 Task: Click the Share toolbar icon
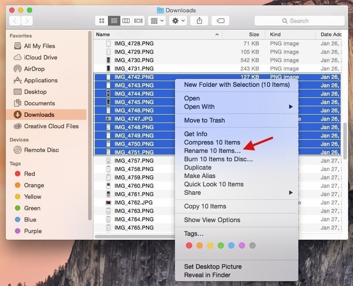click(199, 21)
